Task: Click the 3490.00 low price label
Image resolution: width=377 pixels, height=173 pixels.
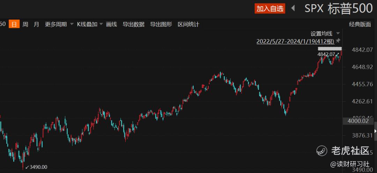Action: pos(38,167)
